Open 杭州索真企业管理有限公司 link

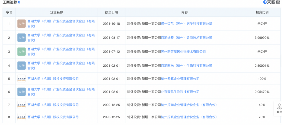pyautogui.click(x=180, y=79)
